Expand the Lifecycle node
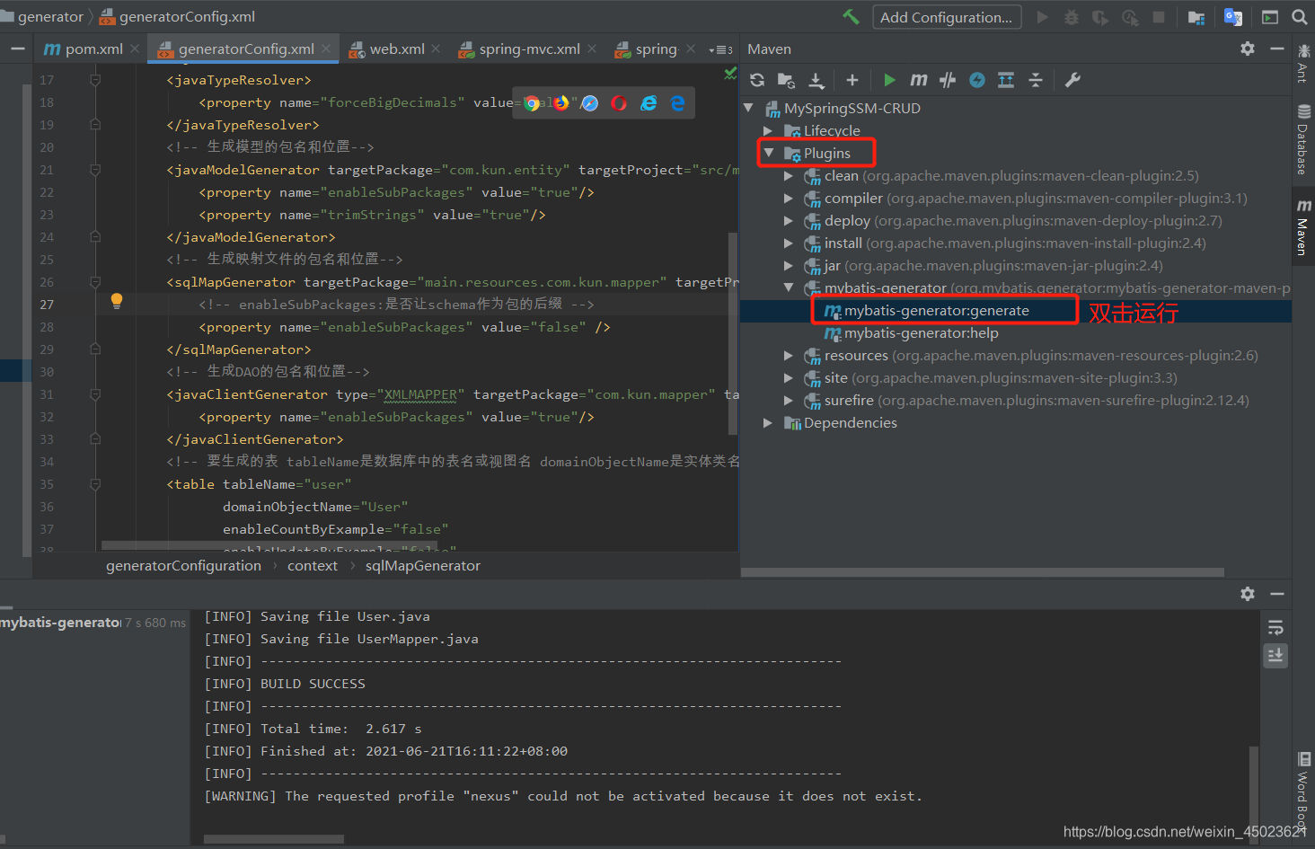 tap(768, 130)
